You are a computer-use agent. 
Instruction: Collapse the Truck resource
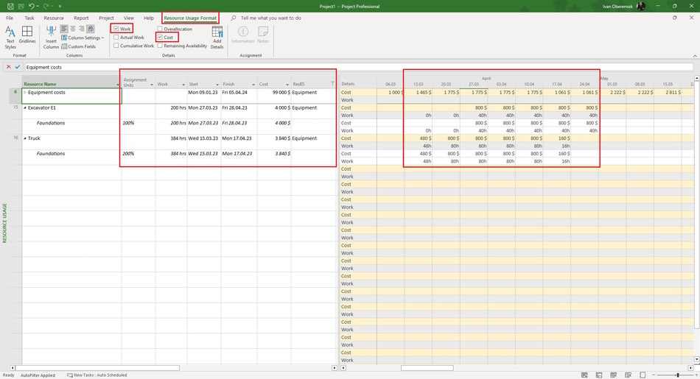point(25,138)
